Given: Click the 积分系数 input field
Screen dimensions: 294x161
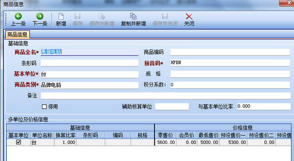Looking at the screenshot, I should [230, 85].
